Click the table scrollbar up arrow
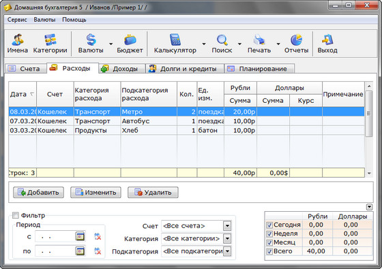The height and width of the screenshot is (269, 382). (369, 86)
